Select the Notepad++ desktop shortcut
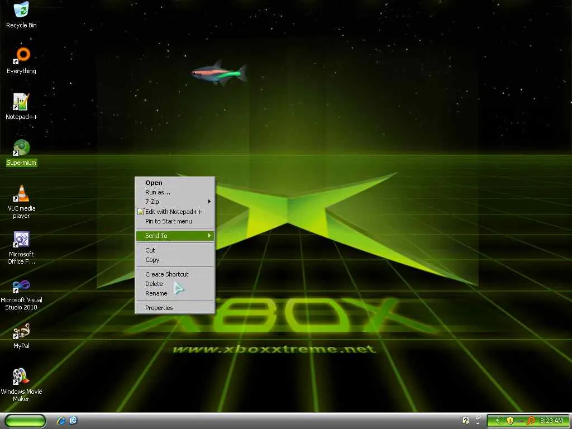Image resolution: width=572 pixels, height=429 pixels. [21, 107]
